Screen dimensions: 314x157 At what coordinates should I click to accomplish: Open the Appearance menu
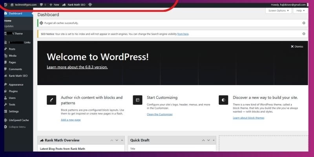pyautogui.click(x=18, y=85)
